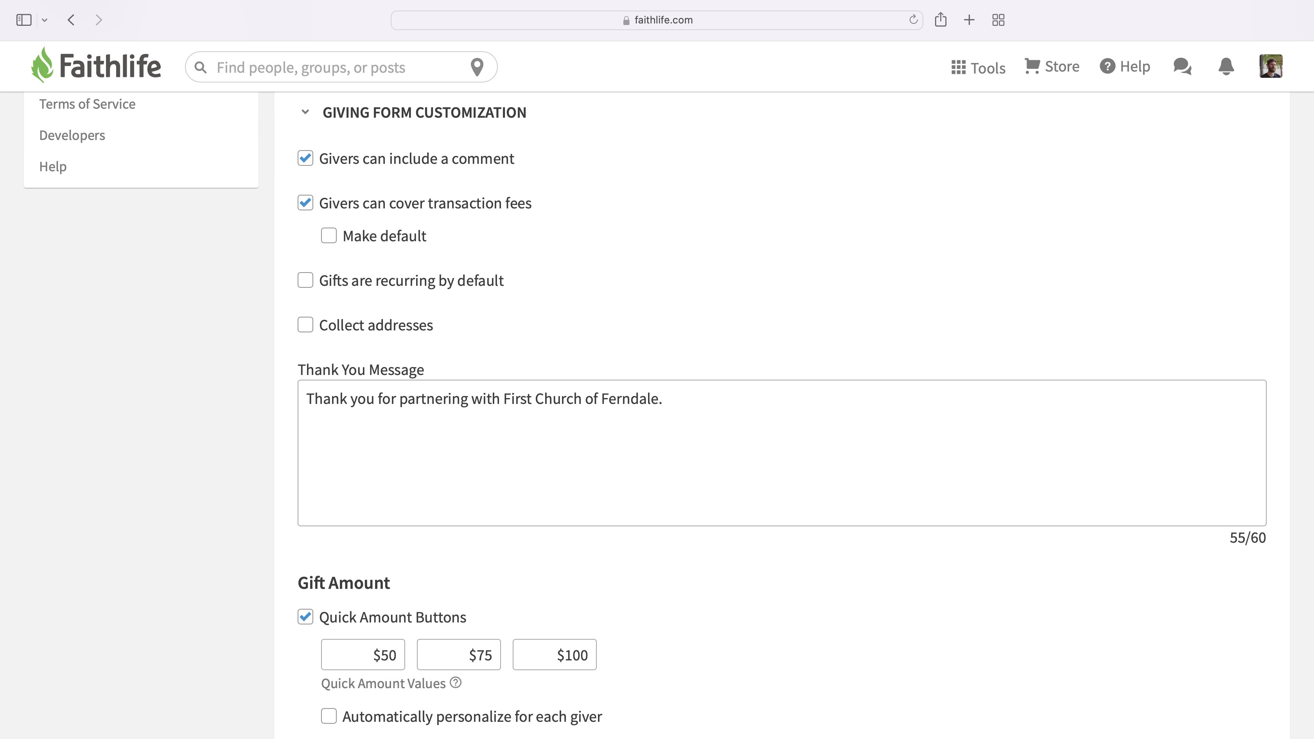
Task: Go forward to the next page
Action: pyautogui.click(x=99, y=20)
